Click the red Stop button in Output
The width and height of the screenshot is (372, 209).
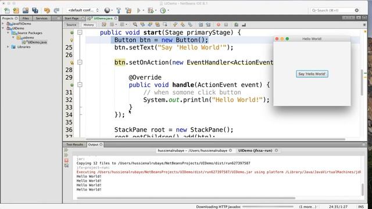(66, 160)
